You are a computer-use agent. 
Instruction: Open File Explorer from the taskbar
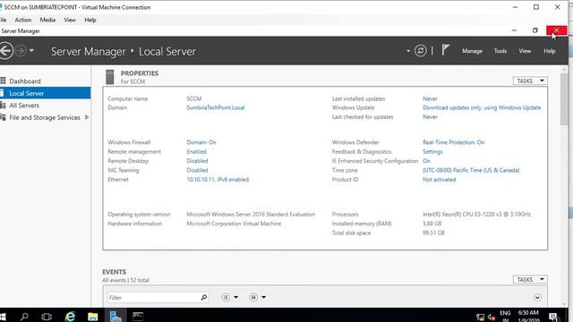pyautogui.click(x=93, y=317)
